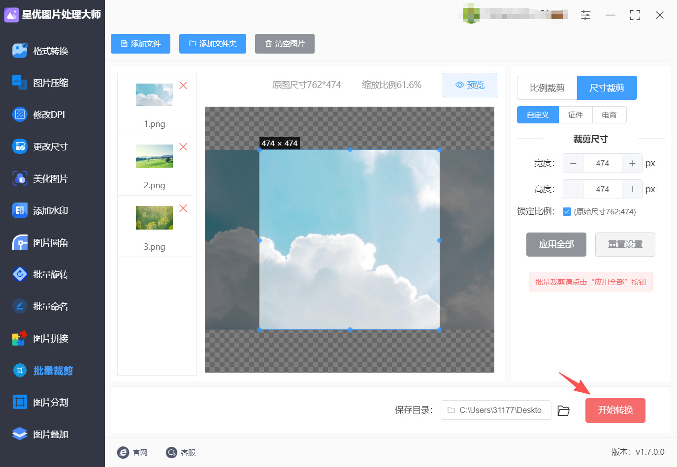Viewport: 677px width, 467px height.
Task: Select the 添加水印 watermark icon
Action: click(x=20, y=210)
